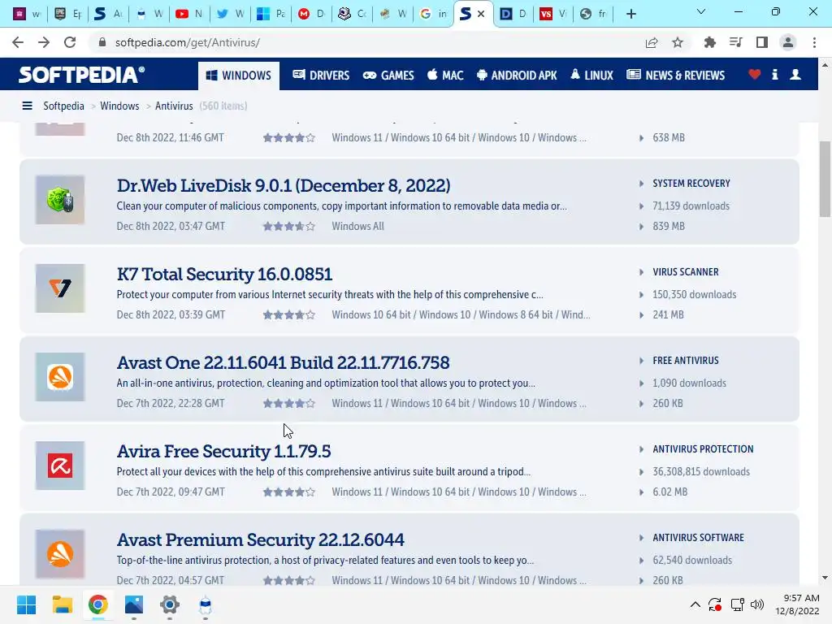832x624 pixels.
Task: Open the Chrome three-dot menu
Action: coord(814,42)
